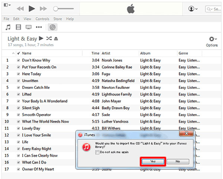Screen dimensions: 223x179
Task: Confirm import by clicking Yes
Action: pyautogui.click(x=153, y=161)
